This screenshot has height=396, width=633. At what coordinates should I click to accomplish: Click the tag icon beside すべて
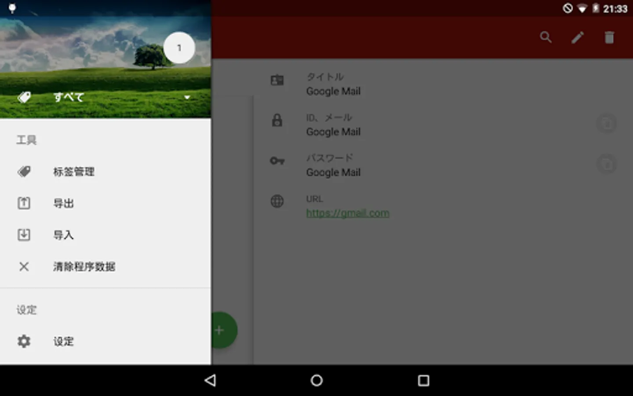pos(24,97)
